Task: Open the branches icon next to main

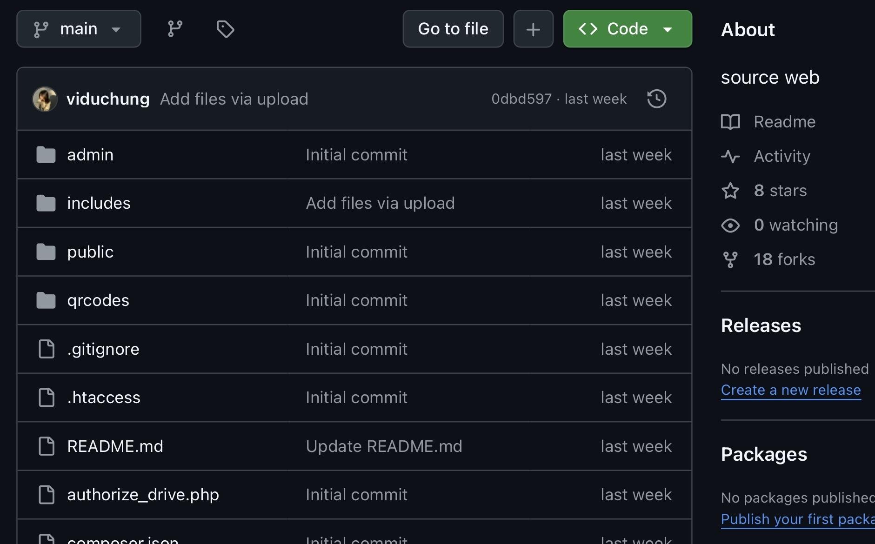Action: (x=175, y=29)
